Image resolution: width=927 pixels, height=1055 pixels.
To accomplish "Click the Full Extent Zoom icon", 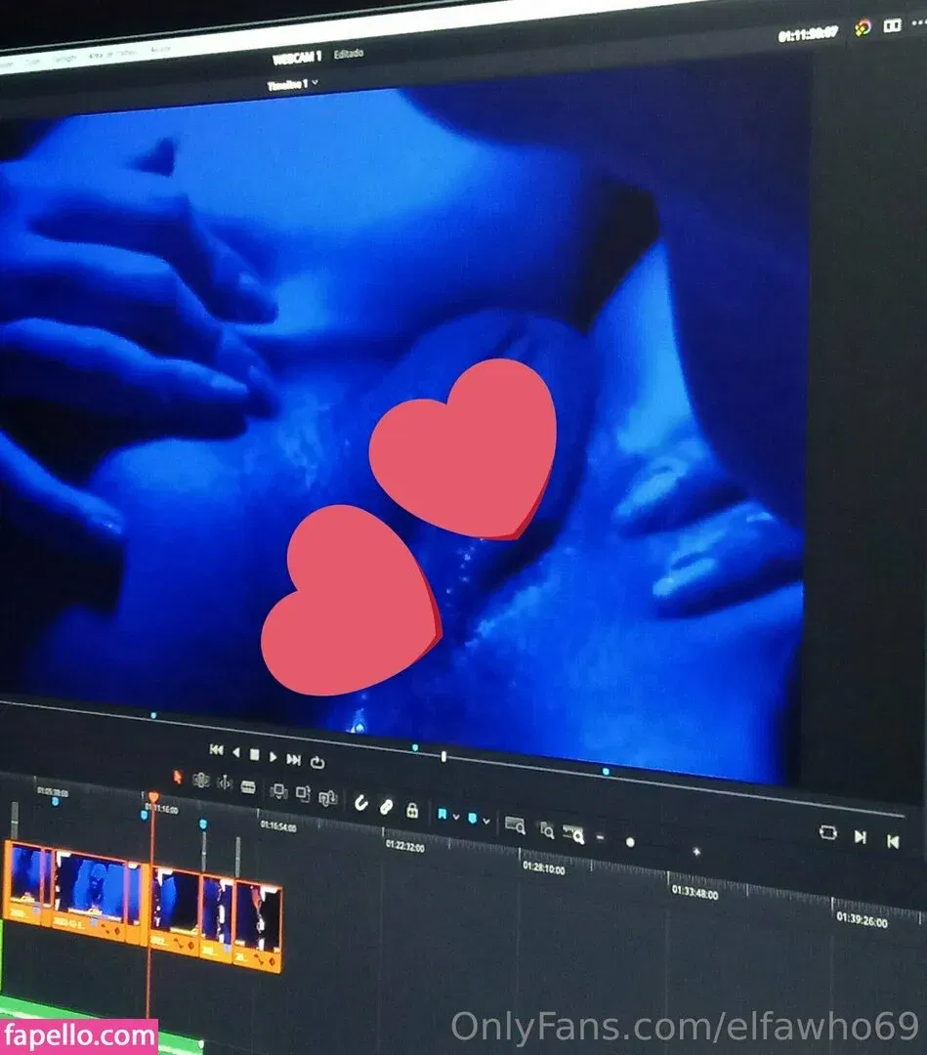I will (515, 825).
